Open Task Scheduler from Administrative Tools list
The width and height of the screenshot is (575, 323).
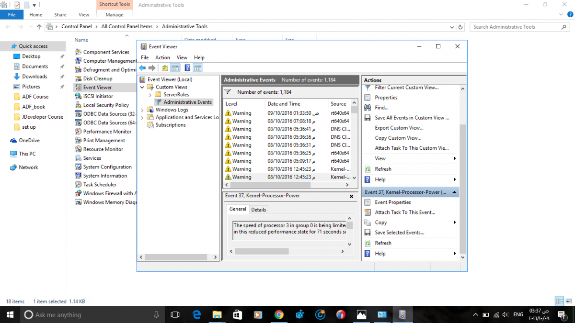click(99, 185)
